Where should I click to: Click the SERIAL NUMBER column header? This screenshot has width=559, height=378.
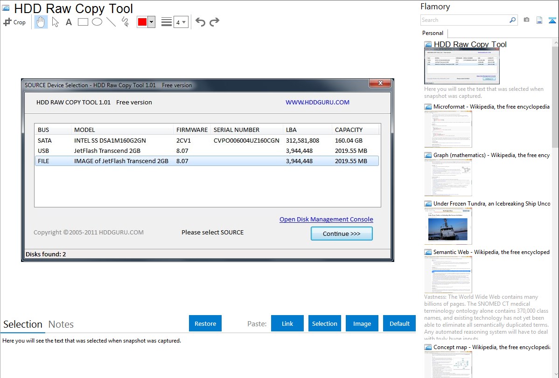coord(247,130)
